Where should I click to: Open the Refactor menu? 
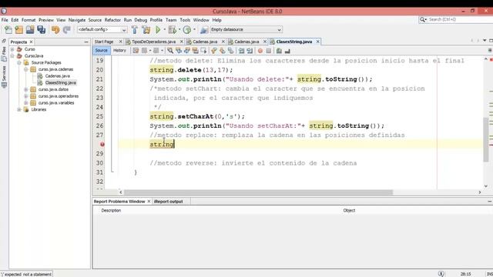click(112, 20)
